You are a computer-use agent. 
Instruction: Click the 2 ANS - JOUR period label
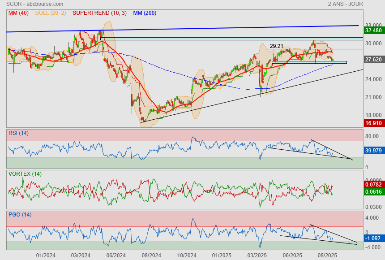point(345,4)
